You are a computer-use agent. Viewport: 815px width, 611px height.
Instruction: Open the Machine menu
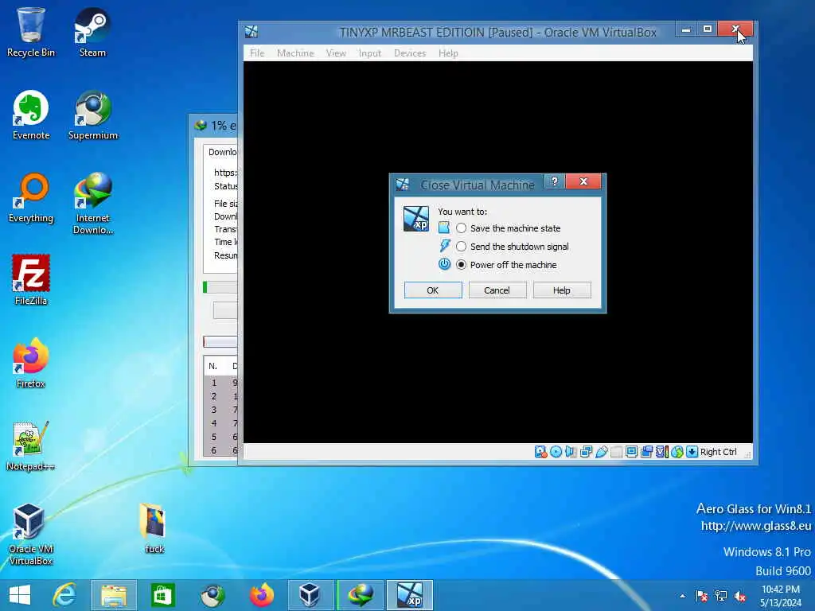click(295, 53)
